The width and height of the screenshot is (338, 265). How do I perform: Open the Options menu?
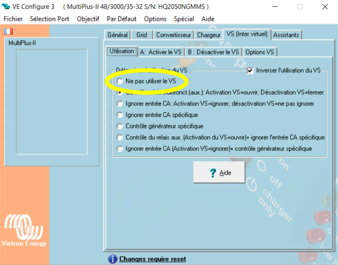coord(155,19)
